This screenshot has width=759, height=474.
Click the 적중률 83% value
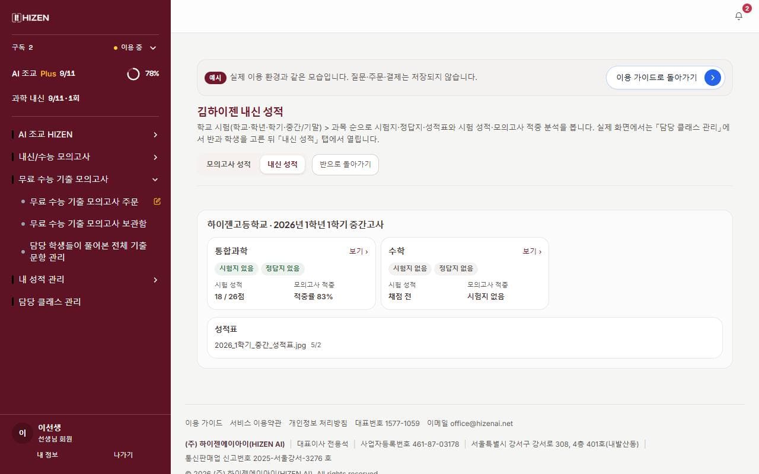[x=313, y=296]
